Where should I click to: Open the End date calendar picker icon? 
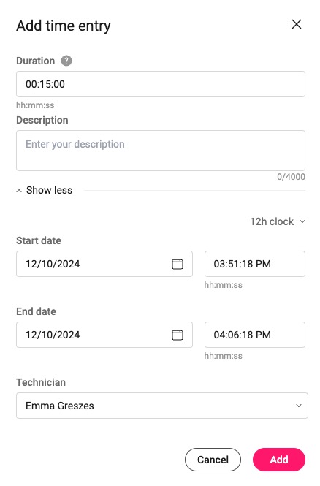click(x=178, y=335)
